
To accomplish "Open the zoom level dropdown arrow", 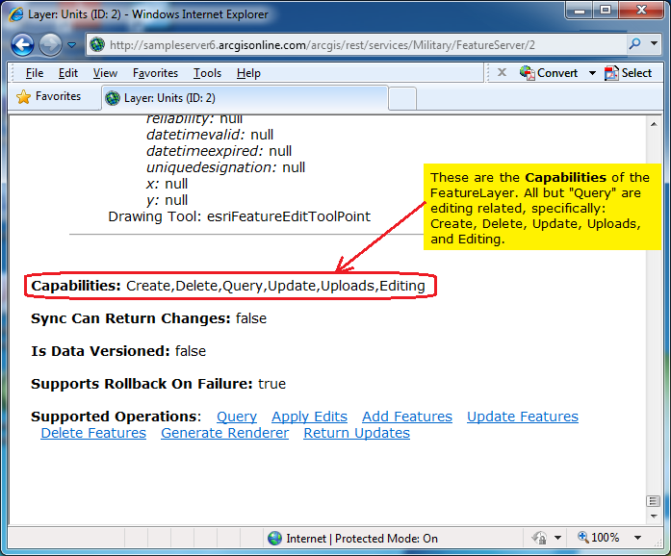I will 637,539.
